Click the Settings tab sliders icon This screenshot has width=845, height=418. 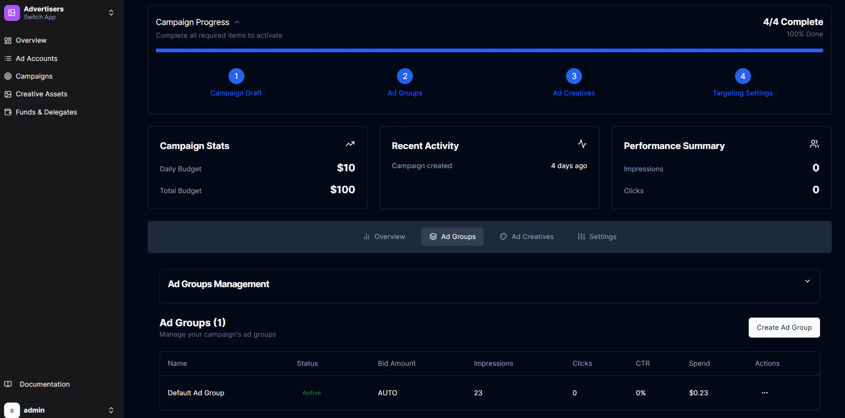pyautogui.click(x=581, y=237)
